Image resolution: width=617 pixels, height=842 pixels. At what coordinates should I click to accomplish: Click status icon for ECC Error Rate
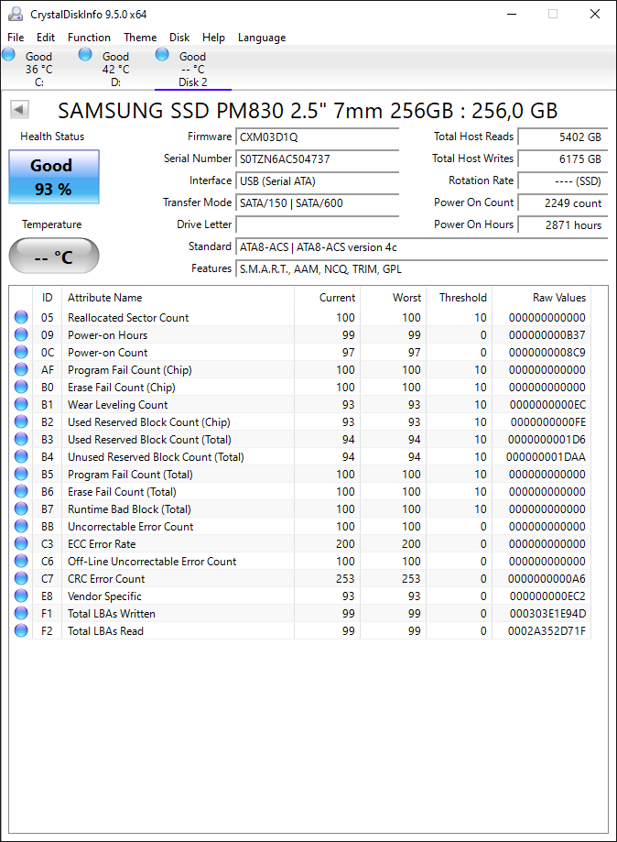pos(21,543)
